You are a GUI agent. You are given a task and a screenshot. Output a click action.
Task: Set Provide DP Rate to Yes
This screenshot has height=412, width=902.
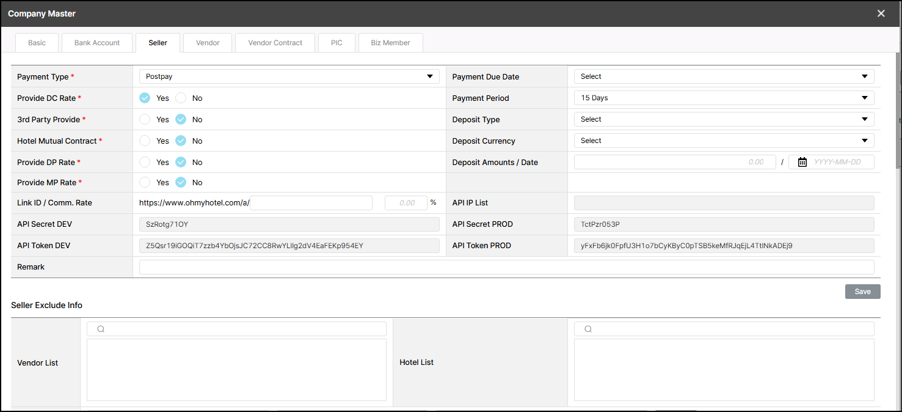[x=145, y=162]
